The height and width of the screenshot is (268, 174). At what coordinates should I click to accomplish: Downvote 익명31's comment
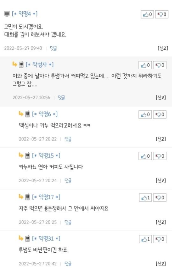(x=159, y=239)
